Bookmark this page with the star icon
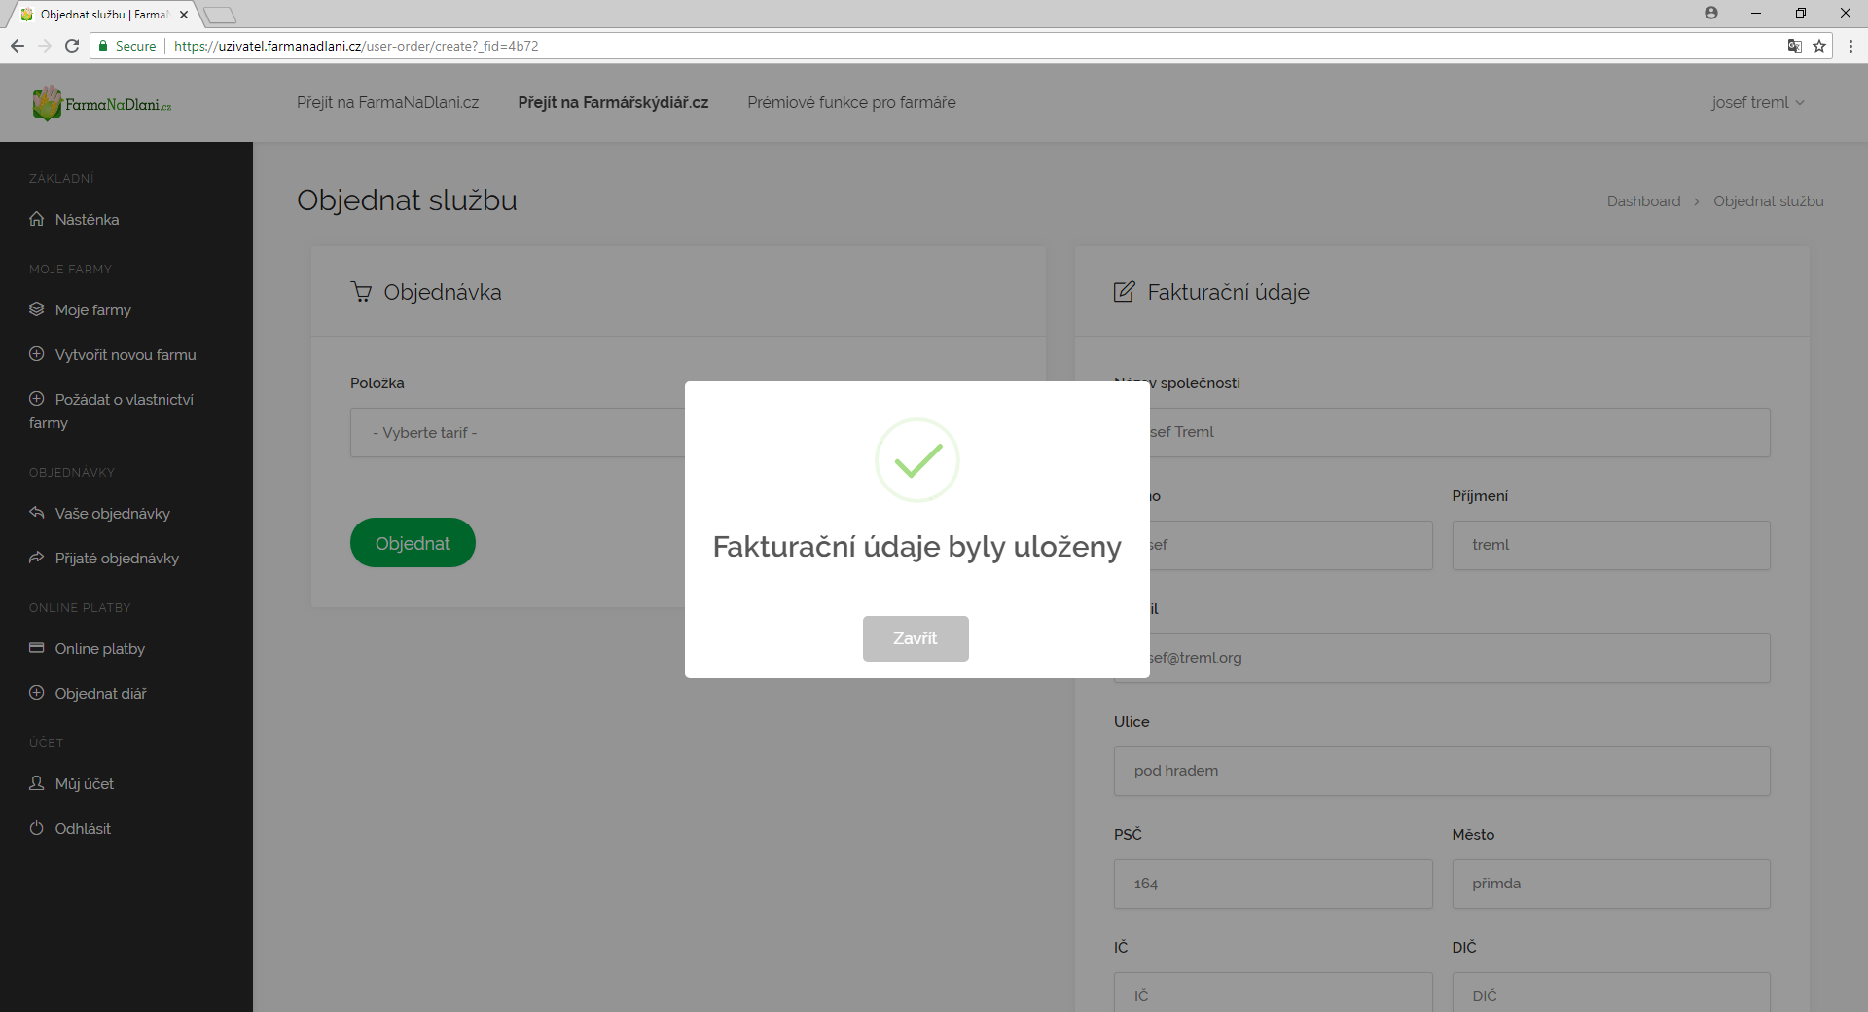The width and height of the screenshot is (1868, 1012). pyautogui.click(x=1819, y=46)
